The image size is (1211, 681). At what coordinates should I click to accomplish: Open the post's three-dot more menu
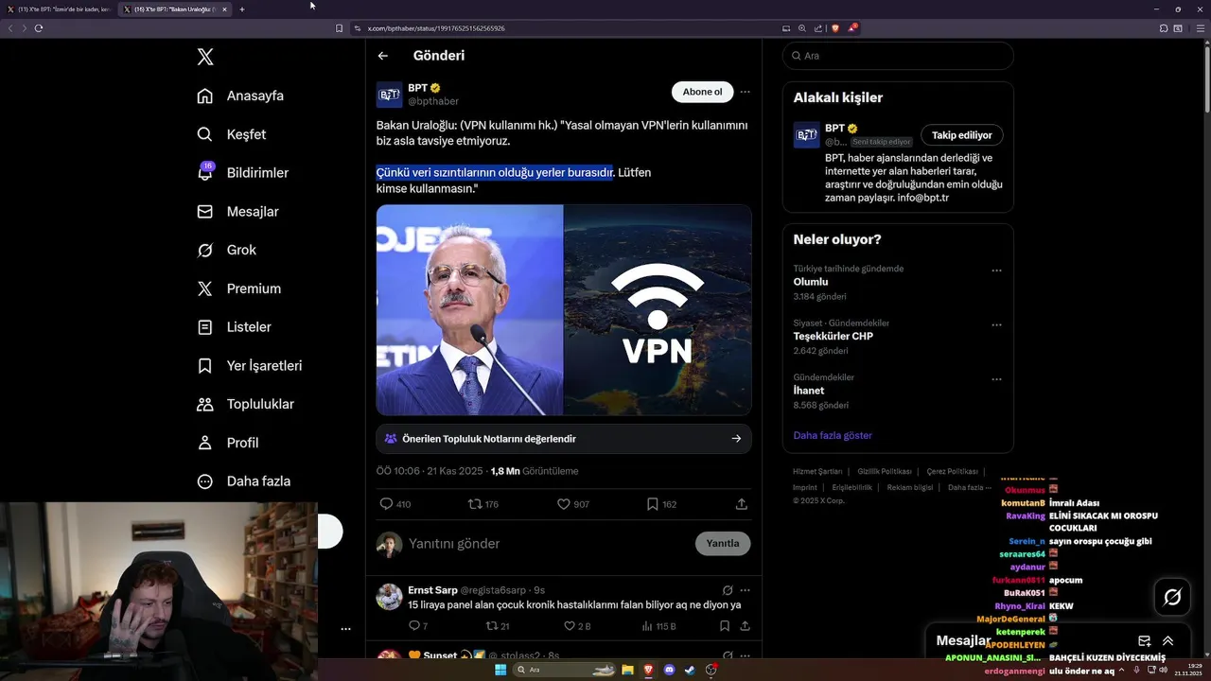[x=745, y=92]
